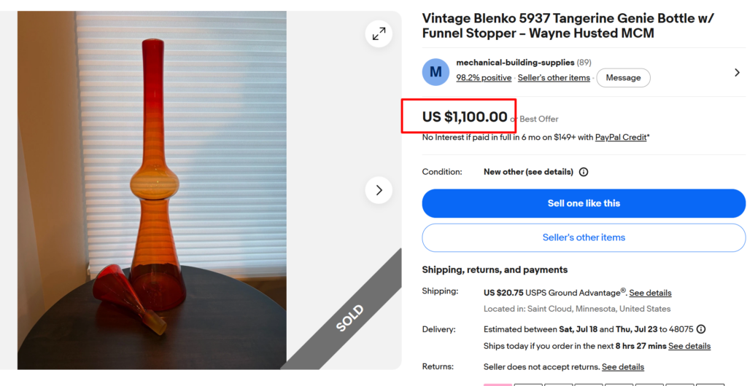See details about delivery ship time
This screenshot has width=747, height=386.
689,346
